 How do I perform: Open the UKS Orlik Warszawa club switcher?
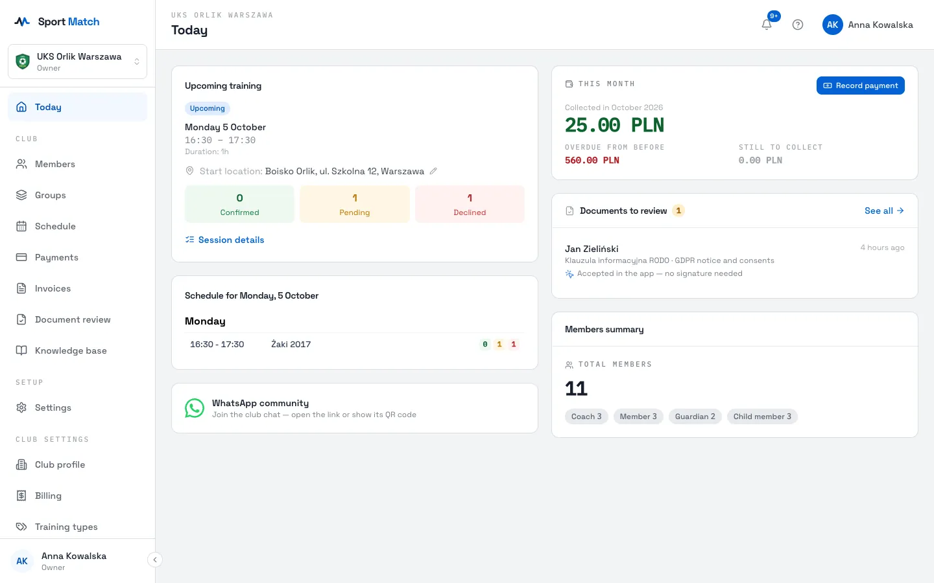[x=77, y=62]
